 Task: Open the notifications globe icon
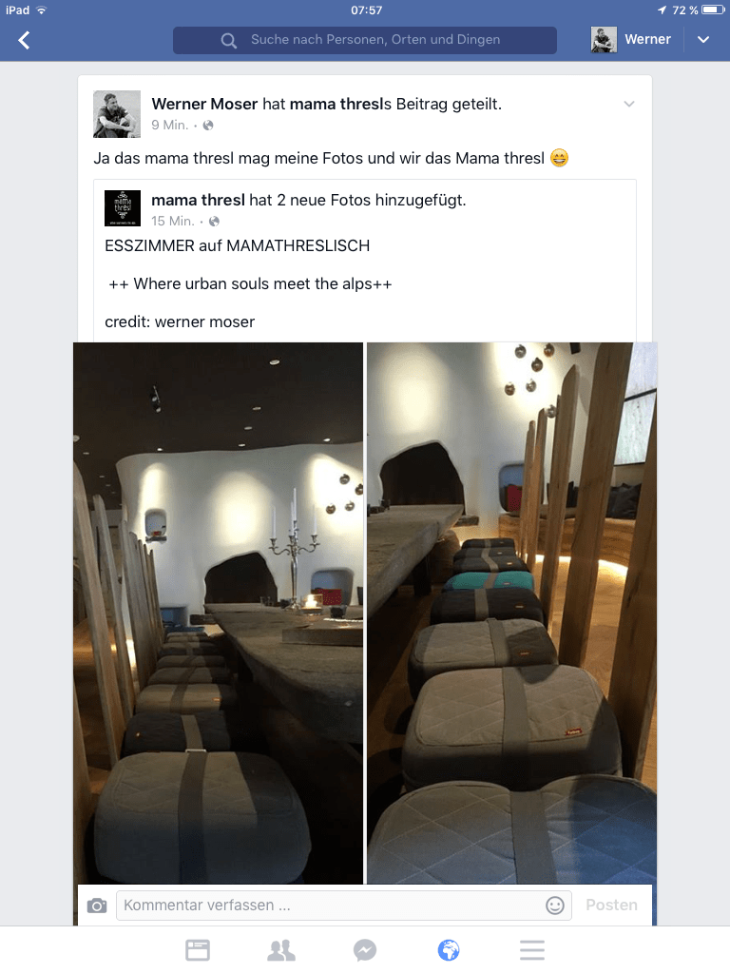tap(449, 950)
